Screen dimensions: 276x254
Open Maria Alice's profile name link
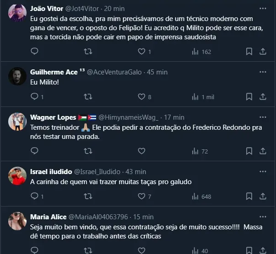[48, 217]
